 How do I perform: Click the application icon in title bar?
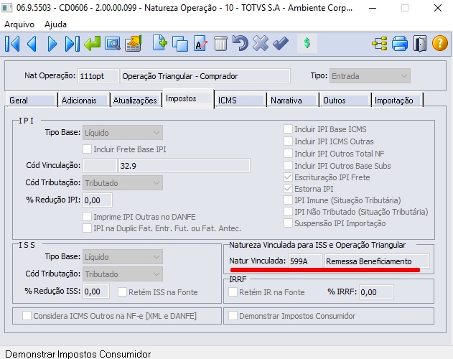pyautogui.click(x=7, y=8)
